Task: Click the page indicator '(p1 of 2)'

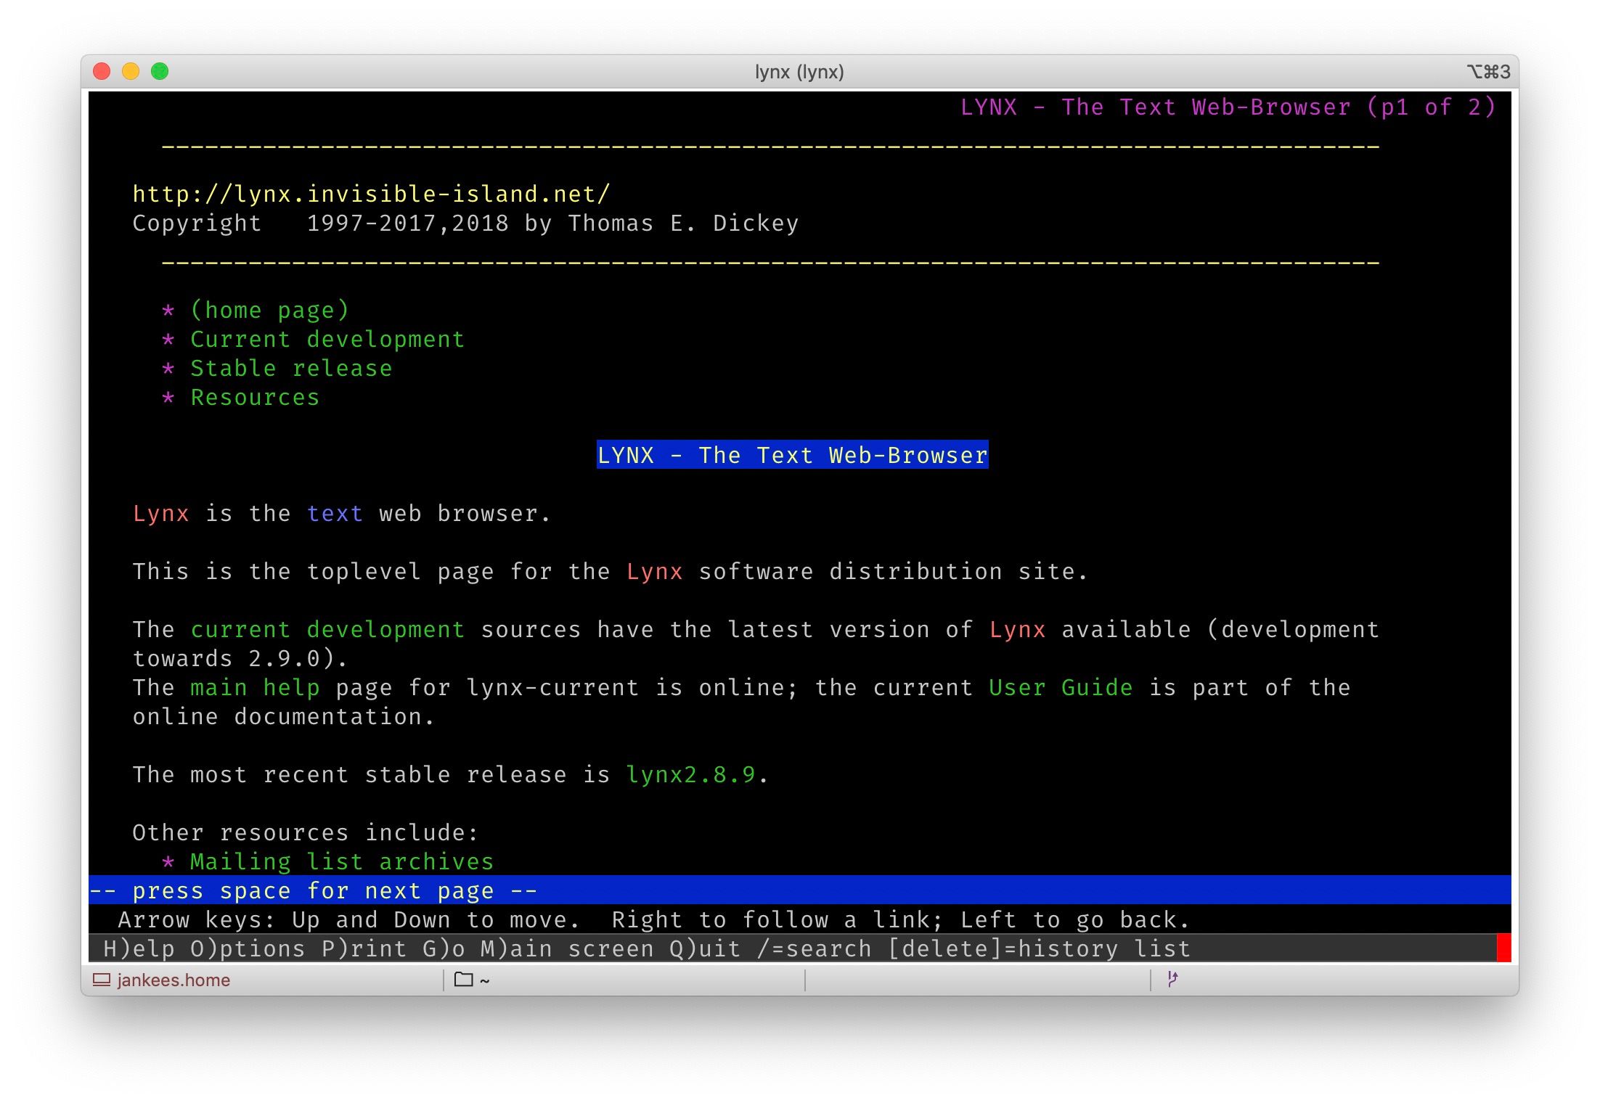Action: click(x=1431, y=107)
